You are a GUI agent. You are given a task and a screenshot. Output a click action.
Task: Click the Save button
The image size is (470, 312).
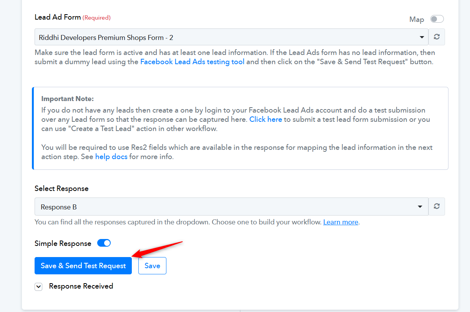(152, 266)
